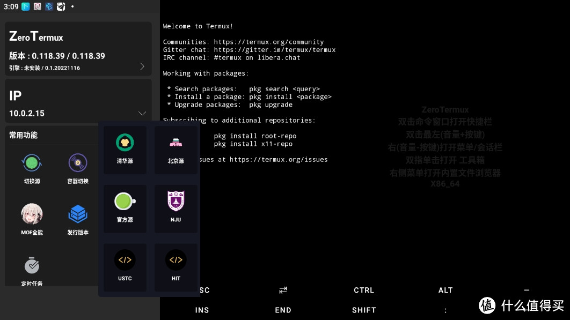570x320 pixels.
Task: Tap the ALT extra key
Action: click(445, 290)
